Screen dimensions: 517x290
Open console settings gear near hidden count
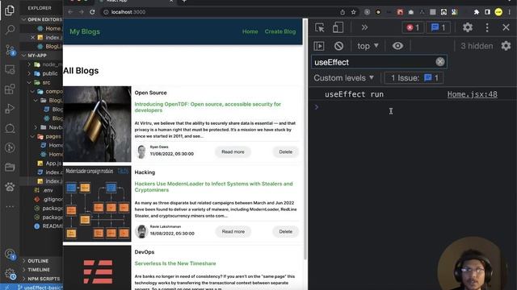click(x=506, y=46)
